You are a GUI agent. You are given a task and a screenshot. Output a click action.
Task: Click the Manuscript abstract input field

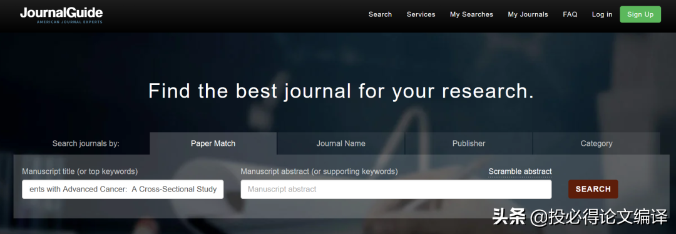[x=396, y=189]
